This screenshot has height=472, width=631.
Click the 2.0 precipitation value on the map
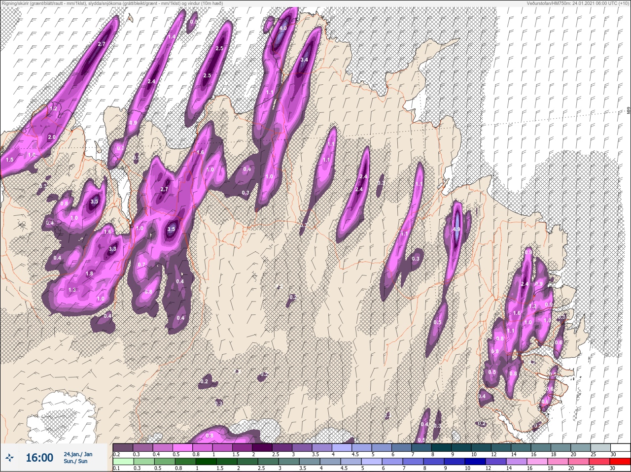(x=52, y=137)
